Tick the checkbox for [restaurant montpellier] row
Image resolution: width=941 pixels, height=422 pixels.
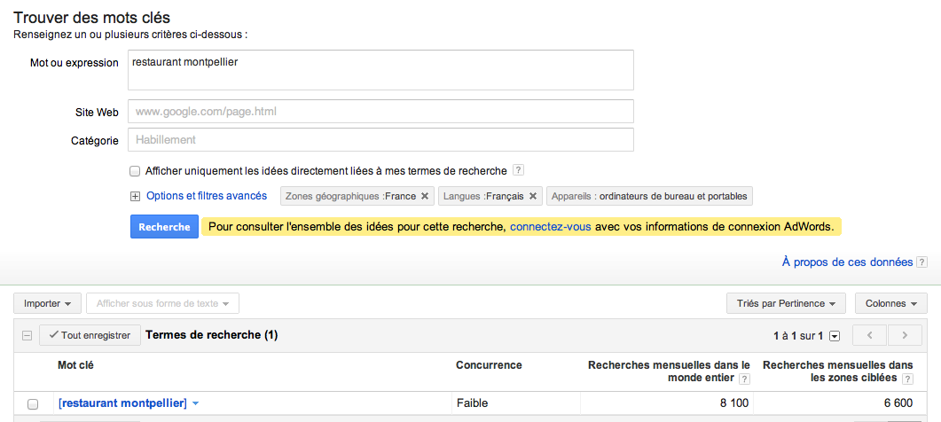coord(33,404)
